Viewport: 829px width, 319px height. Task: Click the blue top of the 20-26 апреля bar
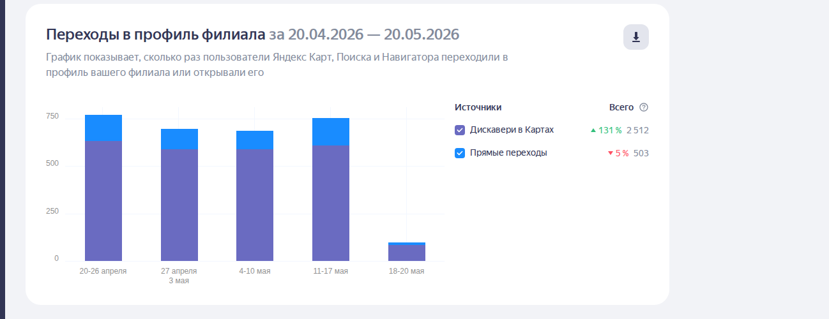(103, 128)
